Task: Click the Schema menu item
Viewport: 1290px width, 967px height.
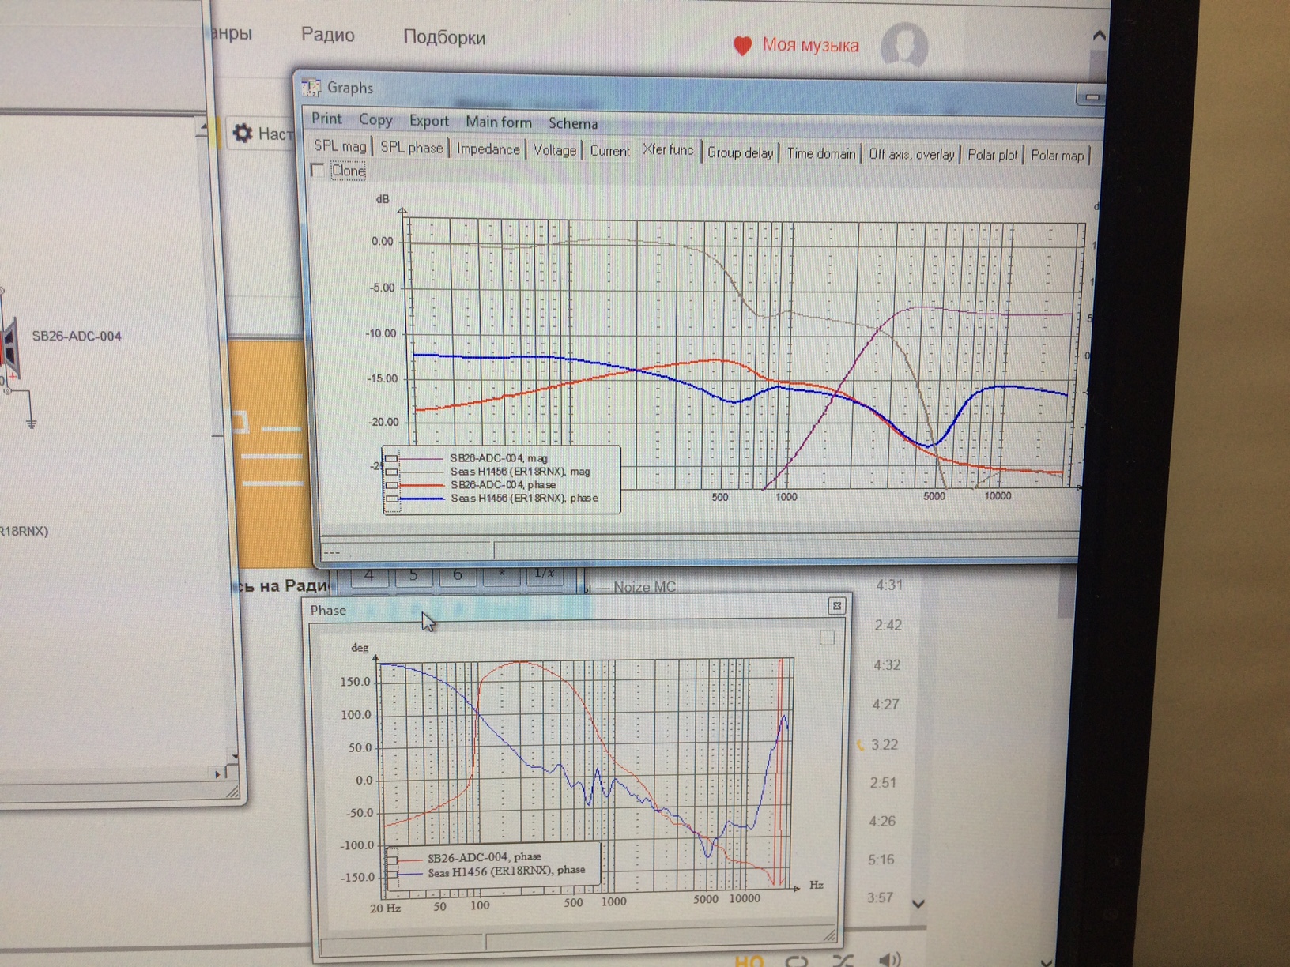Action: (x=573, y=123)
